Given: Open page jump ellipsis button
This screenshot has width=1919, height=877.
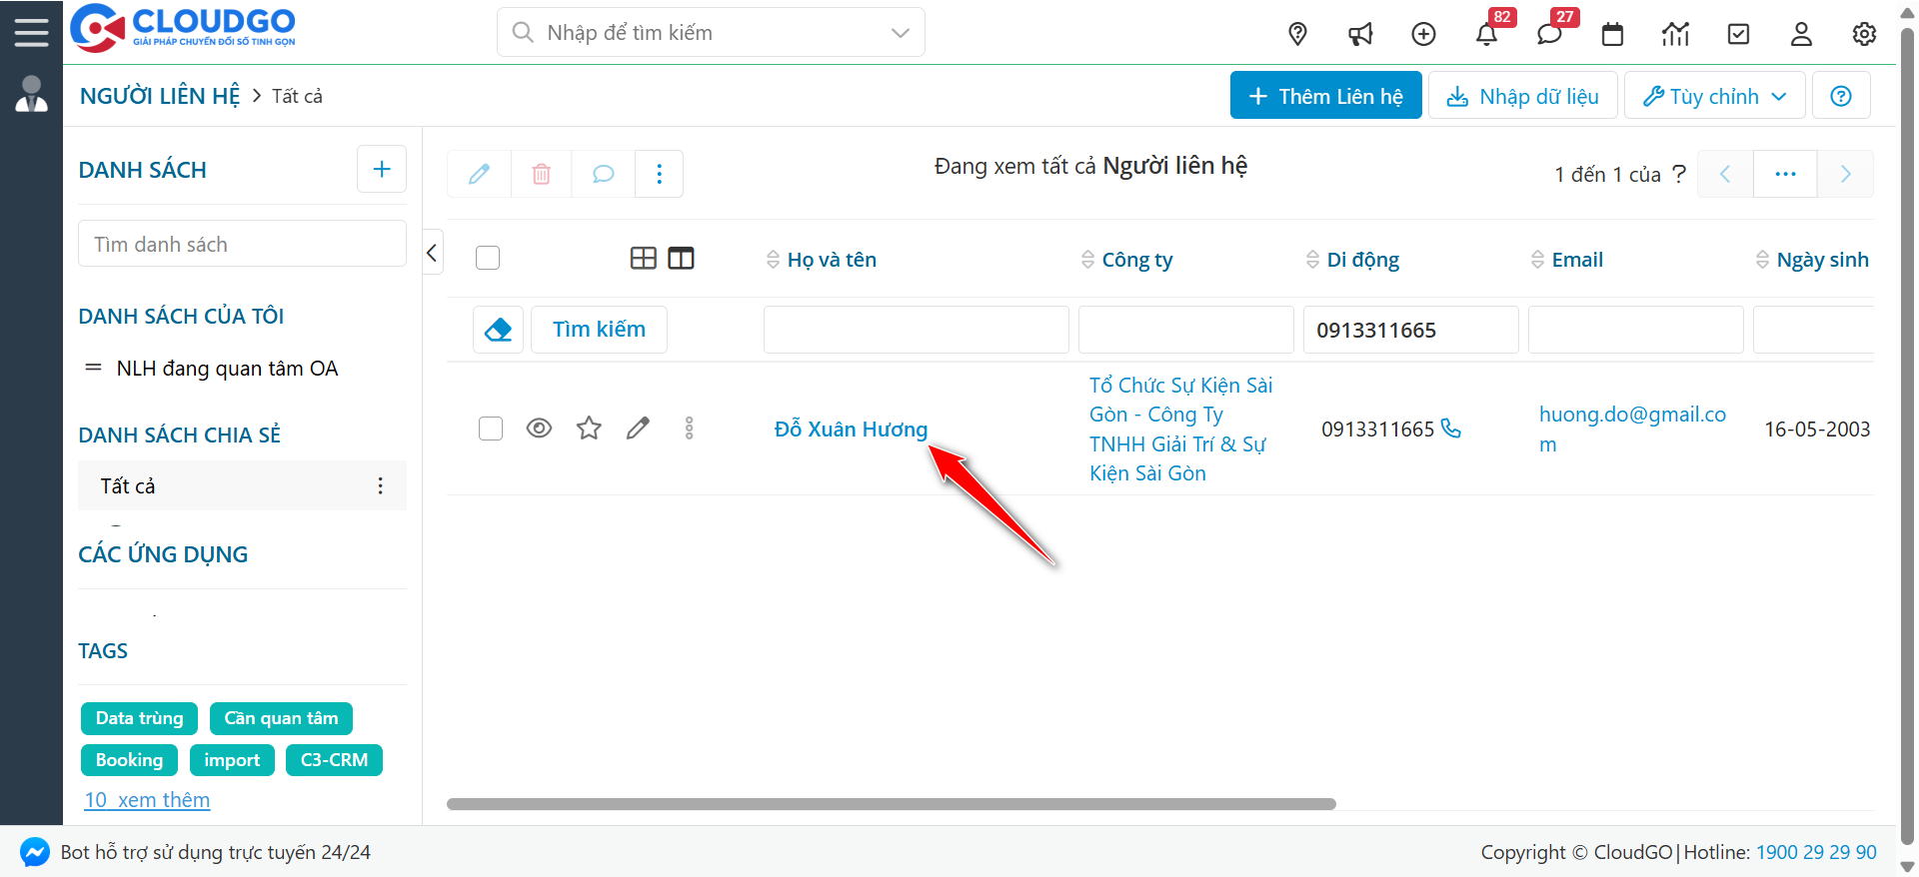Looking at the screenshot, I should click(1785, 174).
